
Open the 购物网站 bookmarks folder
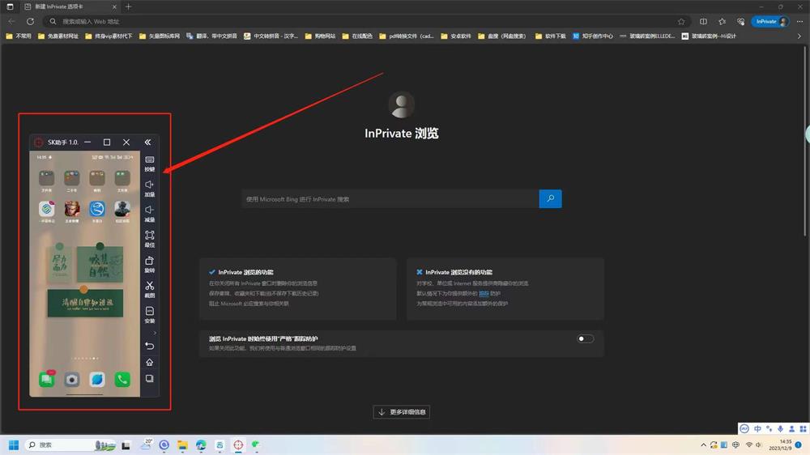(x=320, y=36)
